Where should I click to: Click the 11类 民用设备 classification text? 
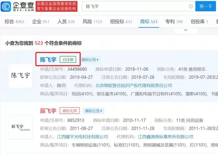(190, 120)
